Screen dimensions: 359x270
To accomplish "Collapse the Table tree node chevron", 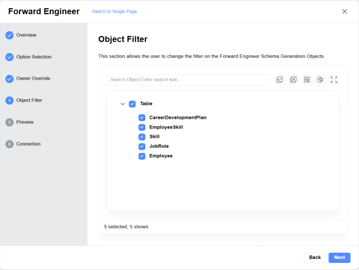I will pos(123,104).
